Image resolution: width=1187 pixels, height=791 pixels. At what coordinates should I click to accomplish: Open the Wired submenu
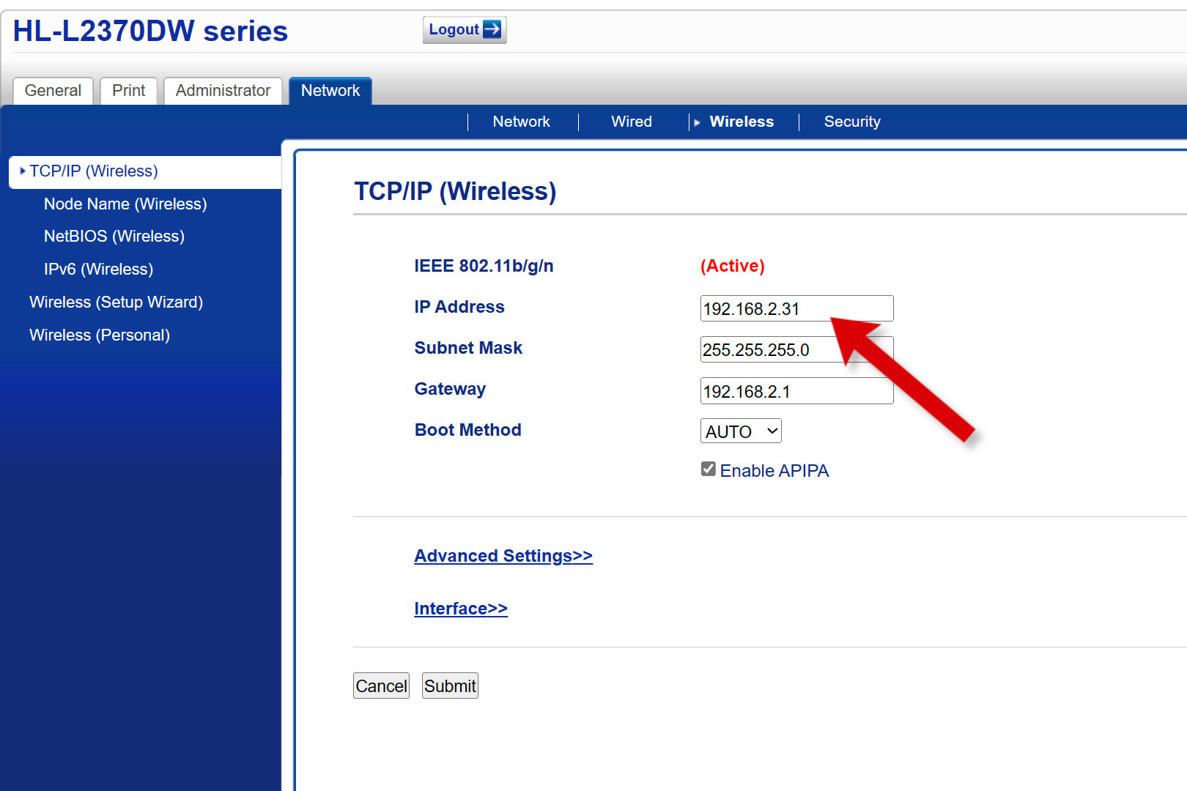(x=631, y=122)
